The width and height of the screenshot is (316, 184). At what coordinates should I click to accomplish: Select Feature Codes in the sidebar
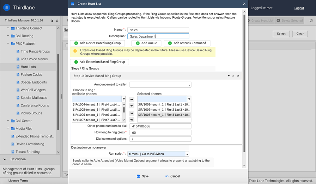click(x=31, y=75)
